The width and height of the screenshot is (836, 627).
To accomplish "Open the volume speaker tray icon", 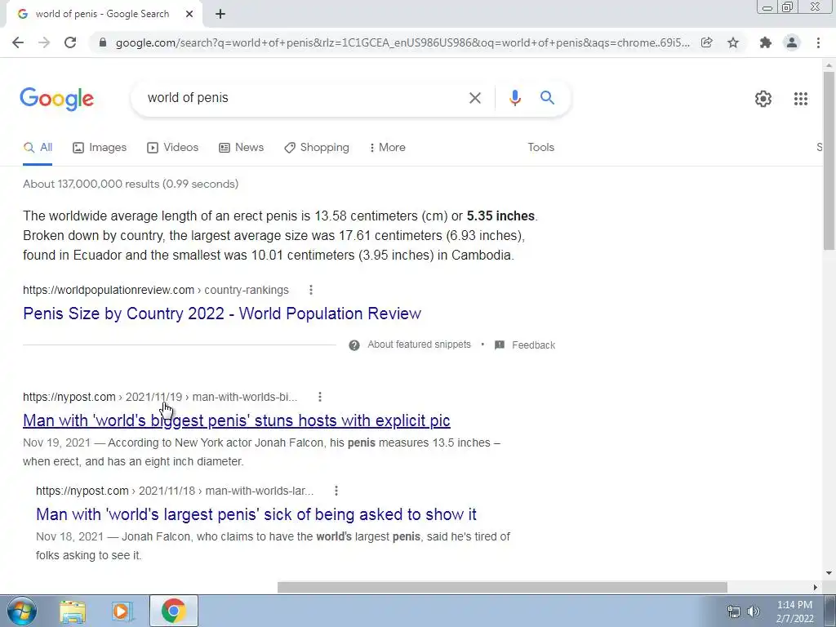I will tap(754, 611).
